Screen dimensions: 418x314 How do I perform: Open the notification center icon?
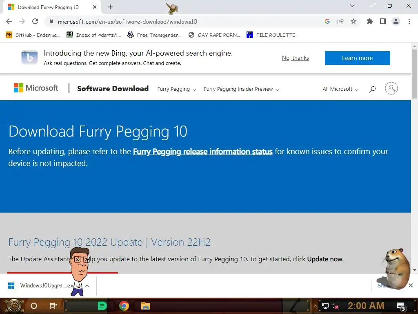pos(401,306)
